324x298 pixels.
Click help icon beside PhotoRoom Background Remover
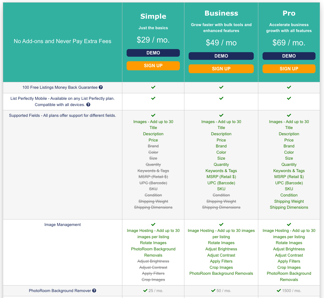pos(94,291)
